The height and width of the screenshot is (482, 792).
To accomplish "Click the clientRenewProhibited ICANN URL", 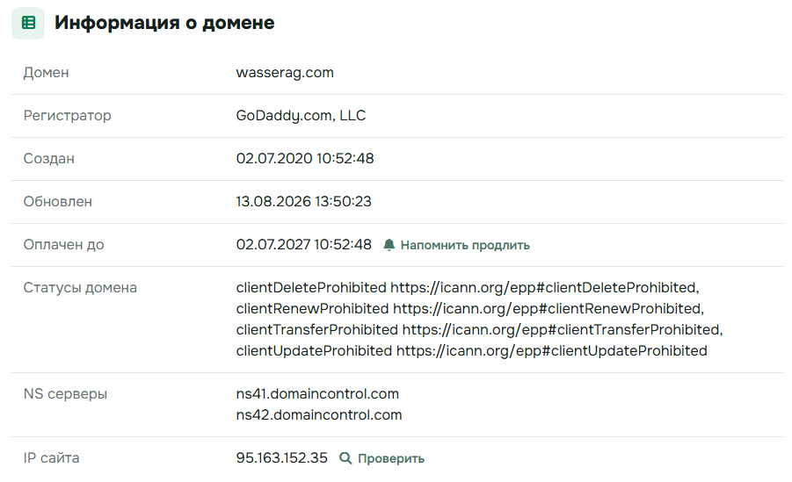I will [x=548, y=308].
